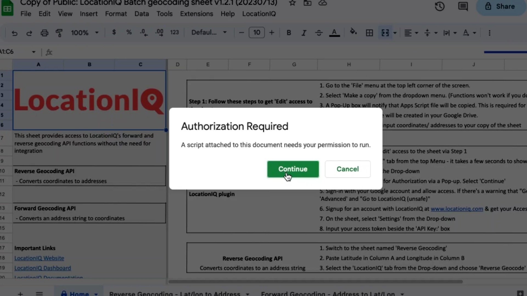Toggle italic formatting

(304, 33)
